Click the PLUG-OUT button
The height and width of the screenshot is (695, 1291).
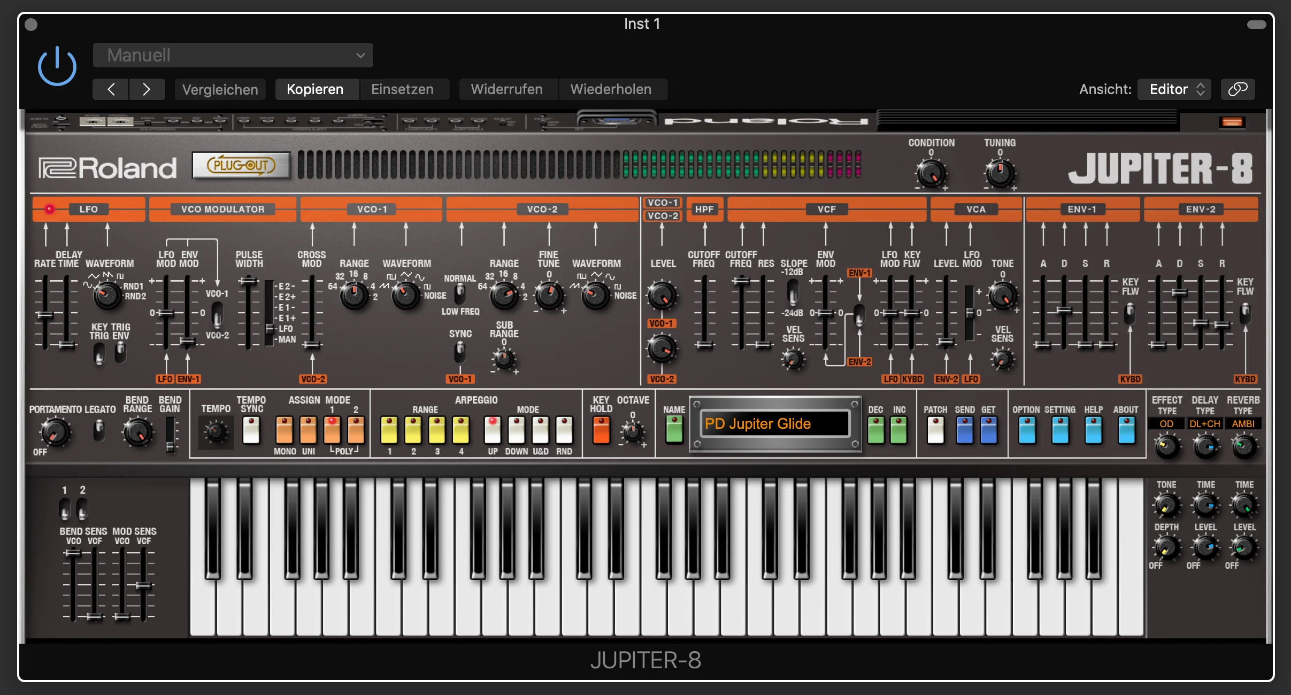pos(241,165)
